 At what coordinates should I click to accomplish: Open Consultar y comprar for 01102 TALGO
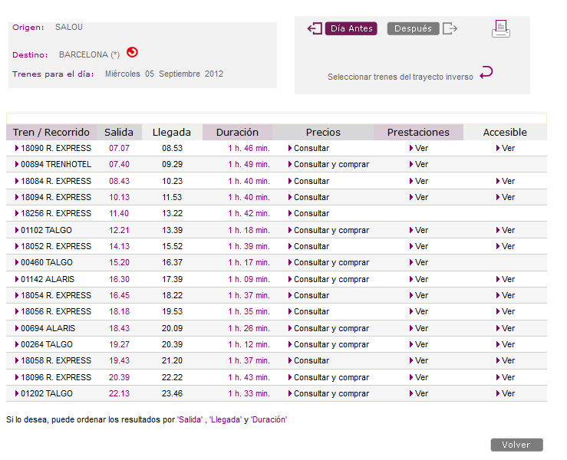coord(328,230)
